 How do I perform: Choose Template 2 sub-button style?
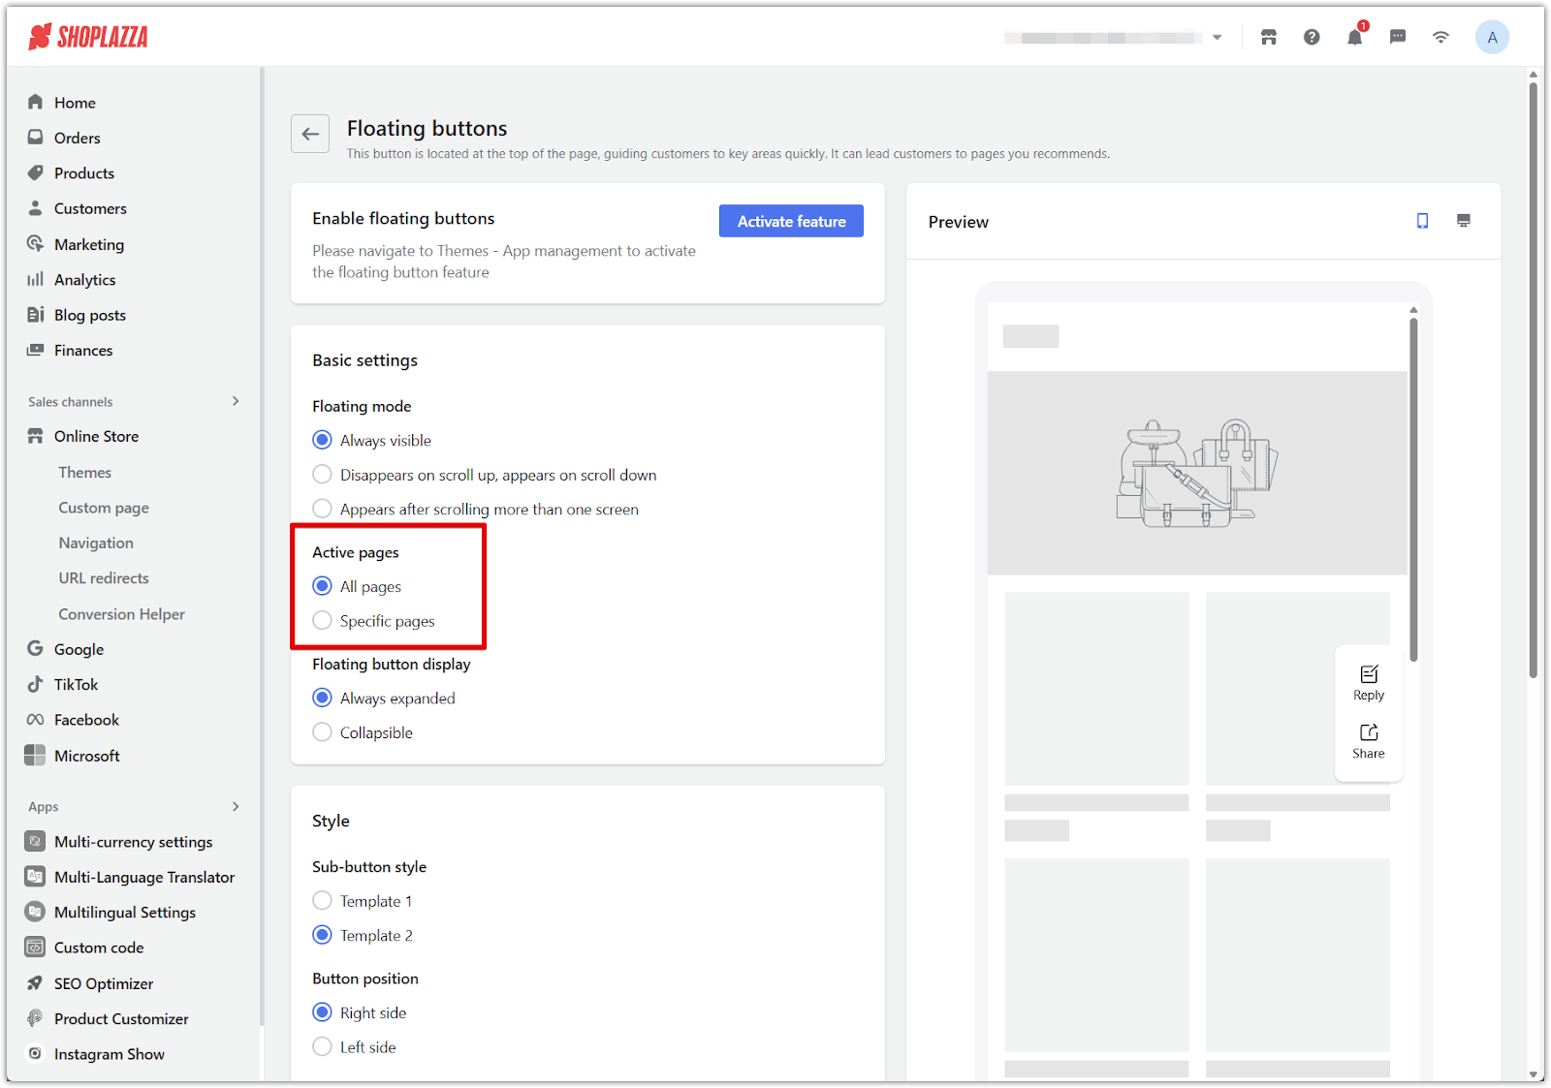tap(323, 935)
